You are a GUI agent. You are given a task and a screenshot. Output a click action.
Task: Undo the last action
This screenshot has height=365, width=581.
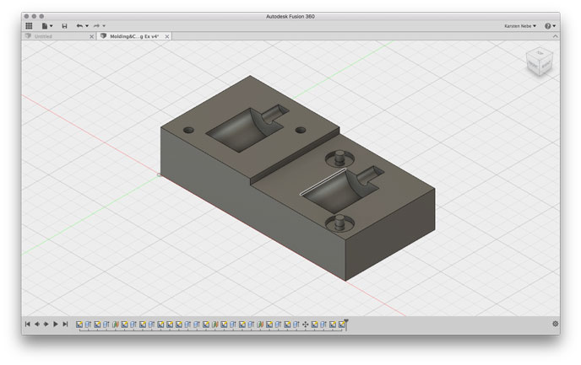[79, 26]
